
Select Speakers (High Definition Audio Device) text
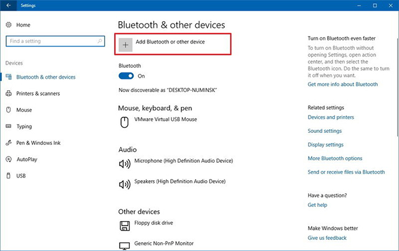click(x=180, y=181)
